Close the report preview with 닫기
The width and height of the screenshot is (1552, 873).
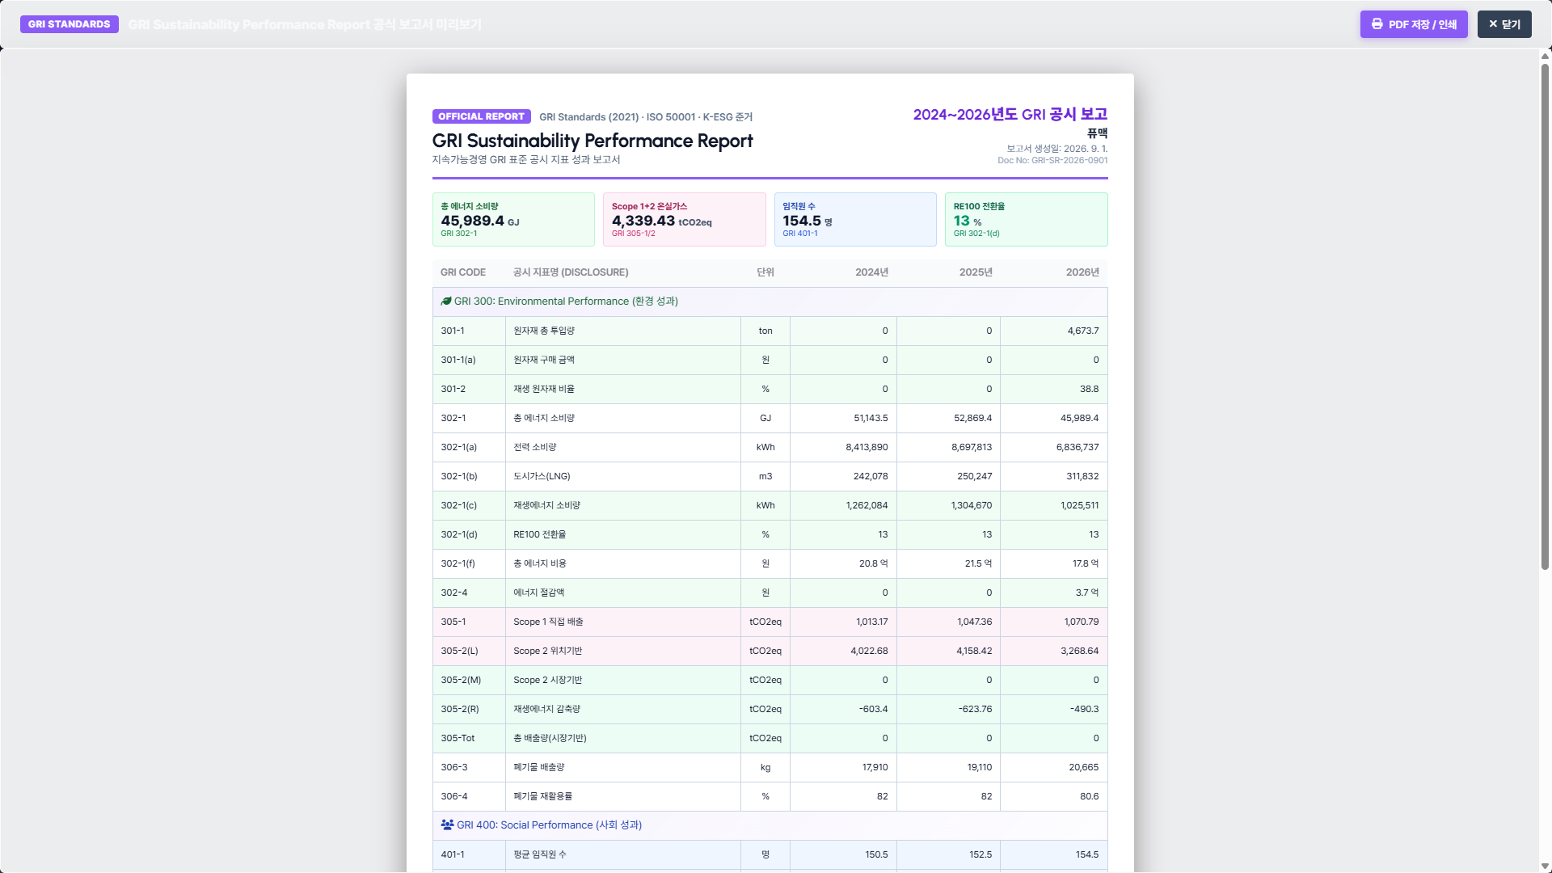[1504, 24]
